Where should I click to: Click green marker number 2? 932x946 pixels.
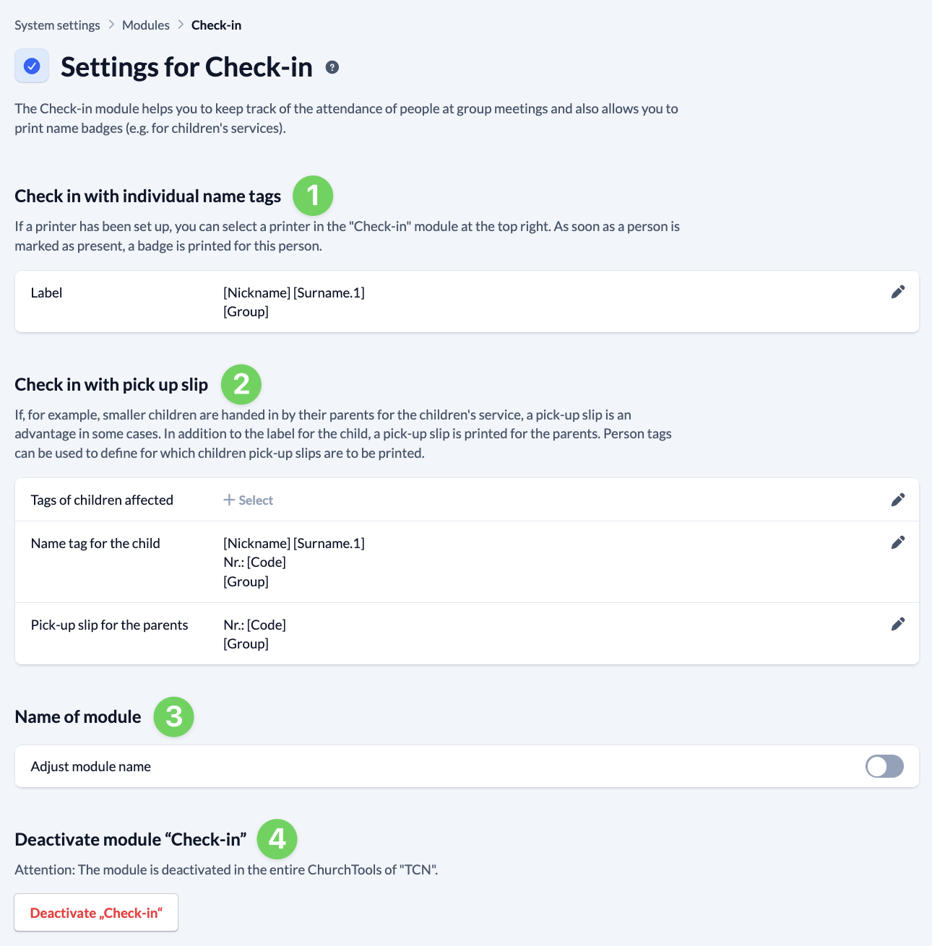tap(241, 384)
